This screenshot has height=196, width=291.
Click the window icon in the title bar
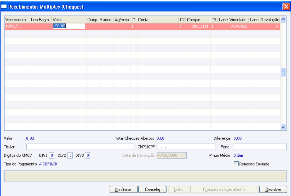pyautogui.click(x=4, y=7)
